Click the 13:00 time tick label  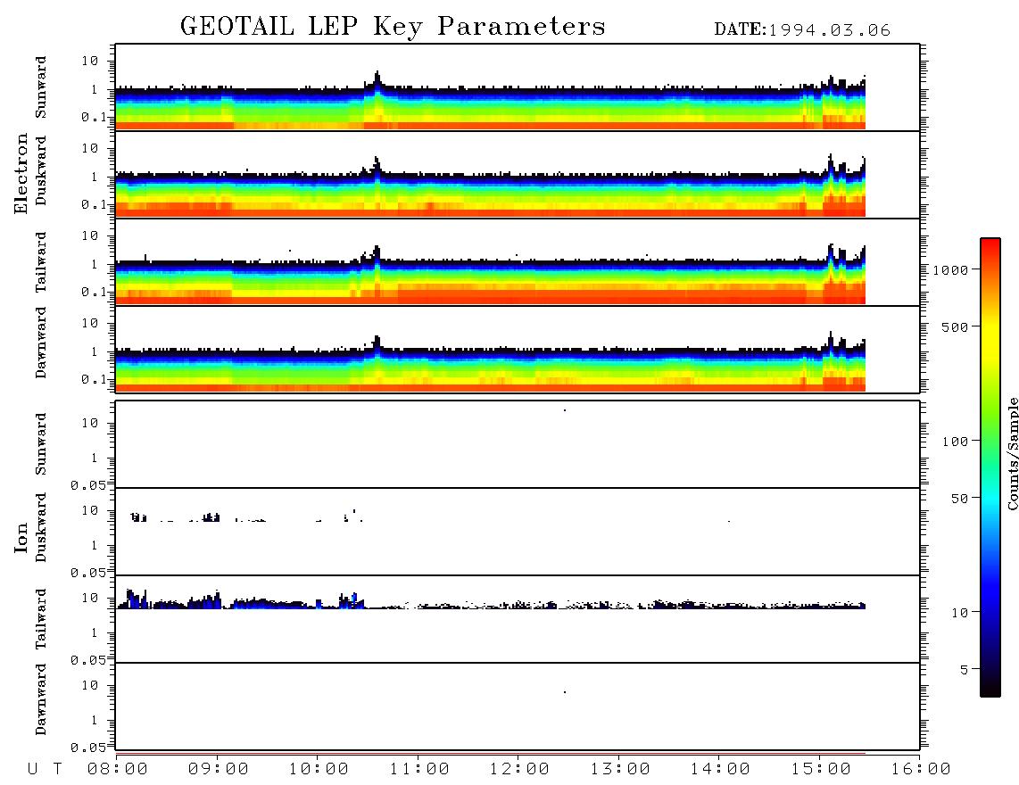[620, 770]
